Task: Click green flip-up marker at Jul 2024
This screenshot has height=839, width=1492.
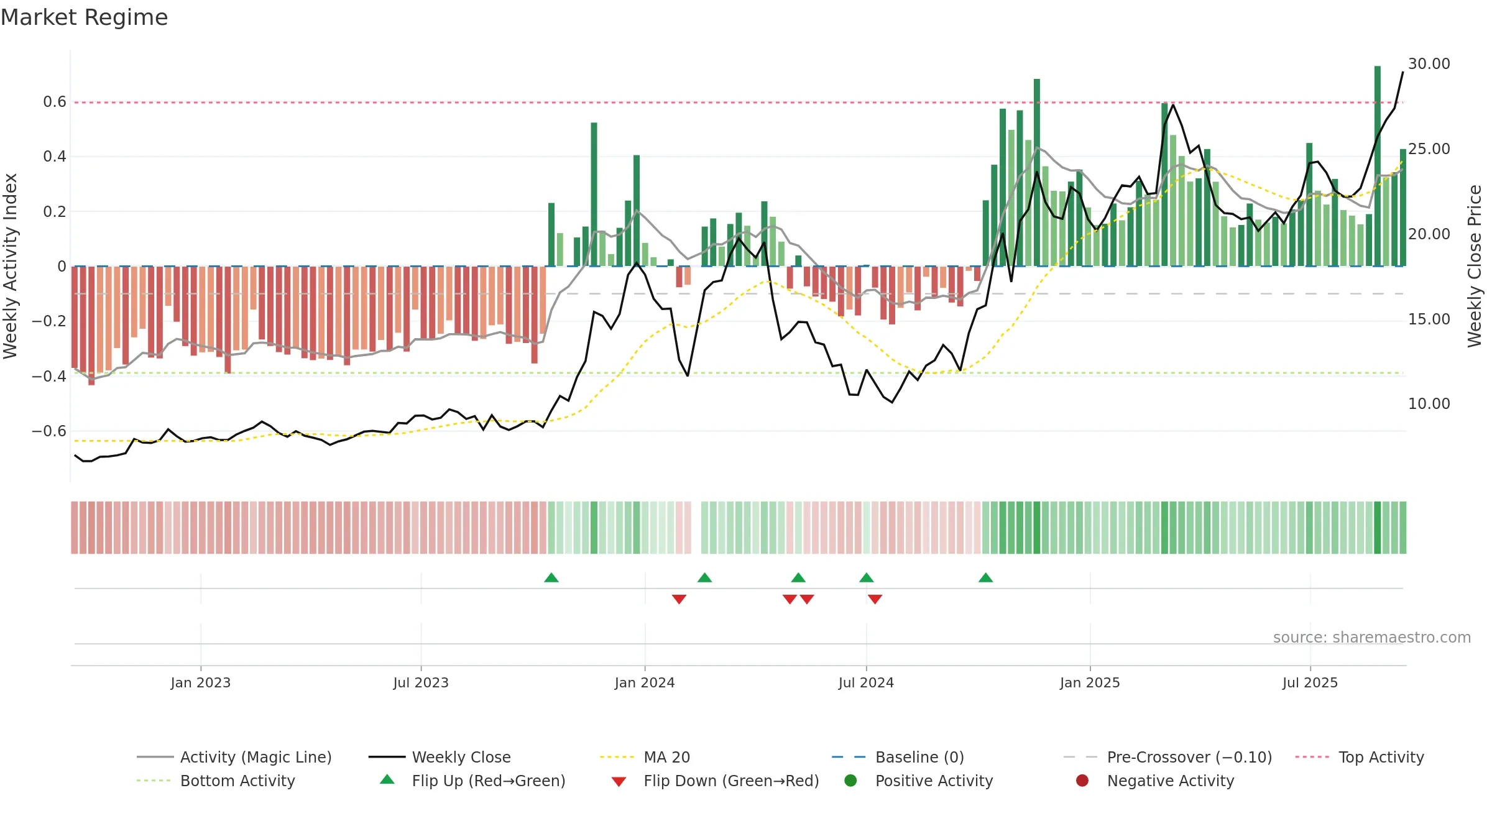Action: [x=867, y=578]
